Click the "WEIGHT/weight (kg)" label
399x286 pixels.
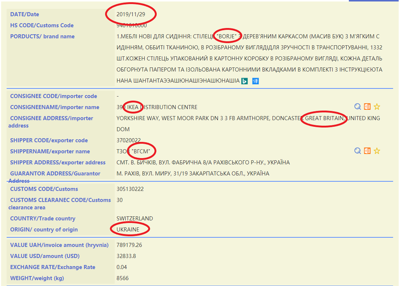click(37, 278)
